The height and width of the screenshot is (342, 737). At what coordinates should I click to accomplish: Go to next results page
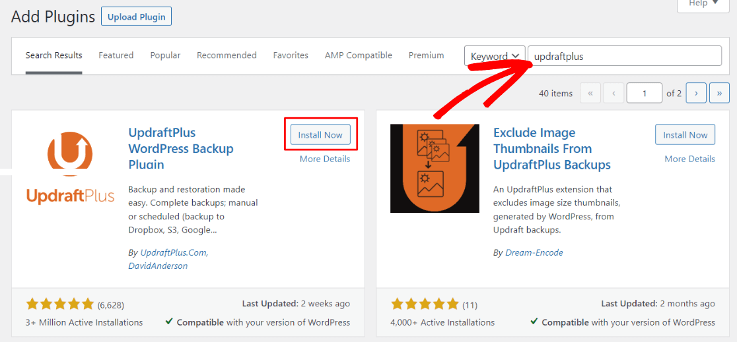pos(696,94)
